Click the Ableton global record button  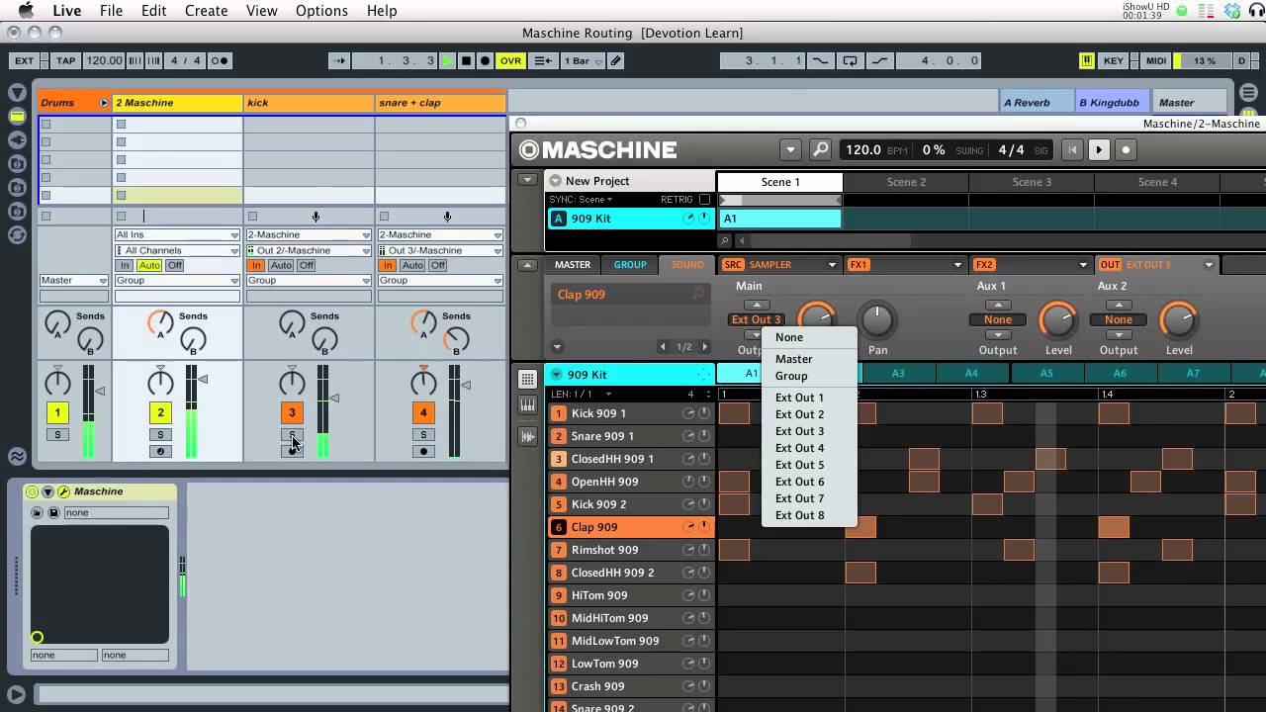tap(485, 61)
